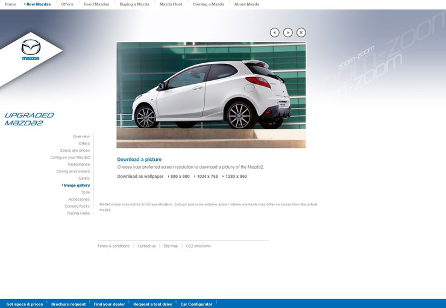The height and width of the screenshot is (308, 446).
Task: Open the Racing Game link
Action: pos(78,213)
